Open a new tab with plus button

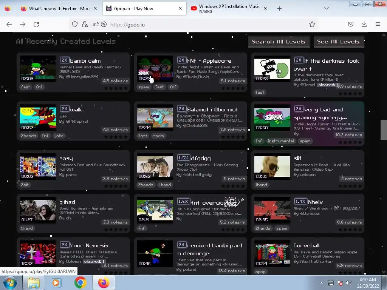[x=279, y=9]
